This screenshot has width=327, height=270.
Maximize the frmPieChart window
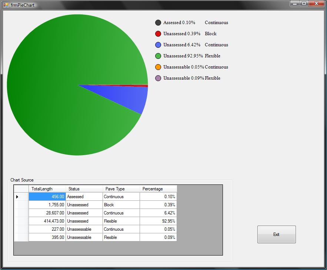click(x=304, y=4)
